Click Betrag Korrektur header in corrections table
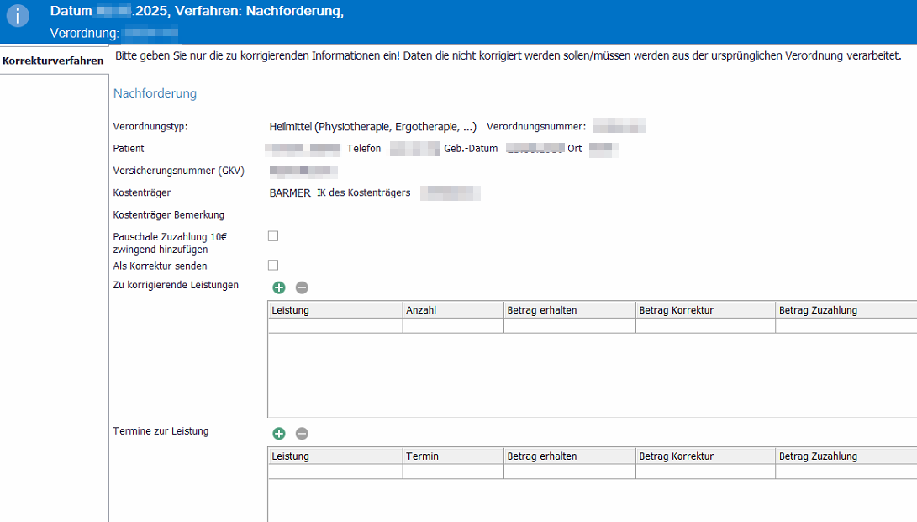The image size is (917, 522). pos(705,310)
